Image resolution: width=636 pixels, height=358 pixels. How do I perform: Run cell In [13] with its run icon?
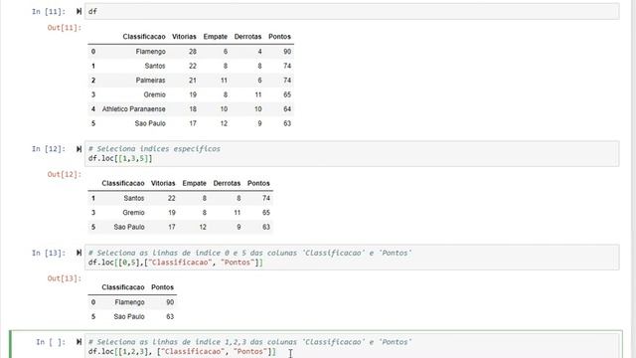(x=79, y=253)
